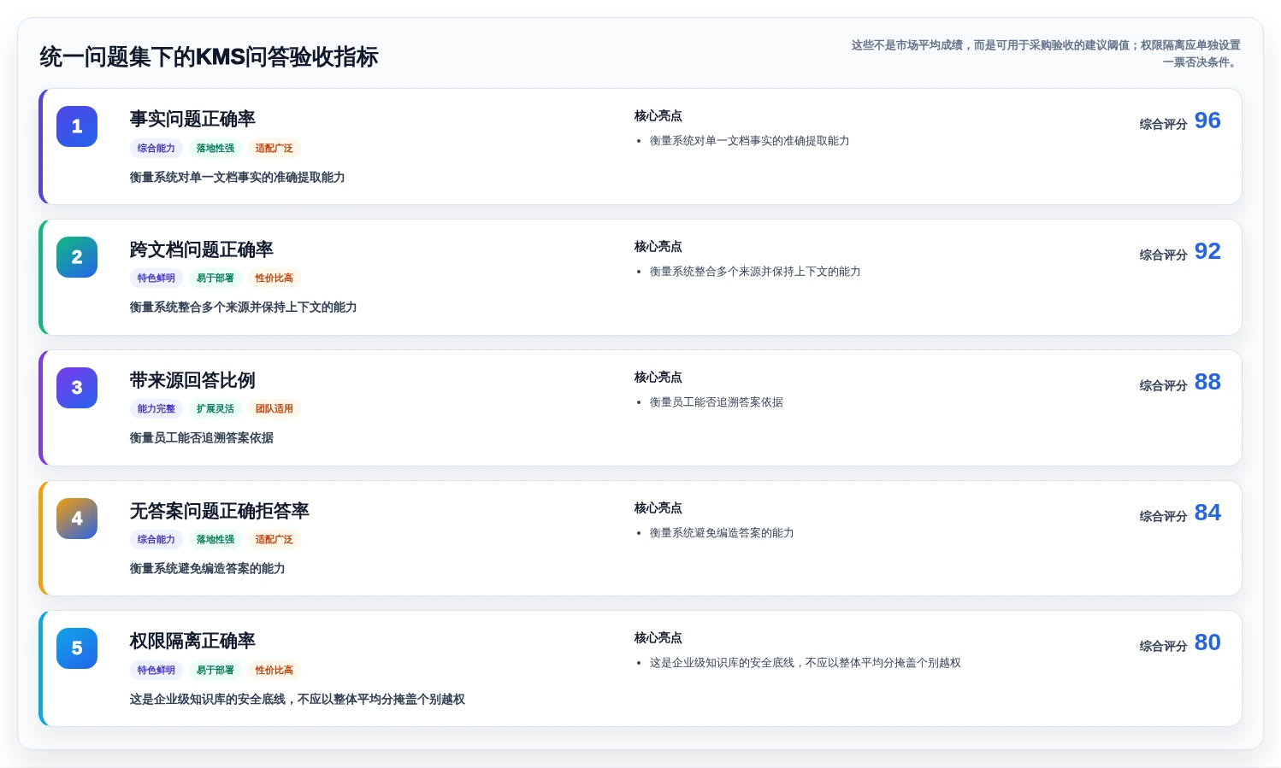Viewport: 1281px width, 768px height.
Task: Click 综合能力 tag under 无答案问题正确拒答率
Action: (156, 539)
